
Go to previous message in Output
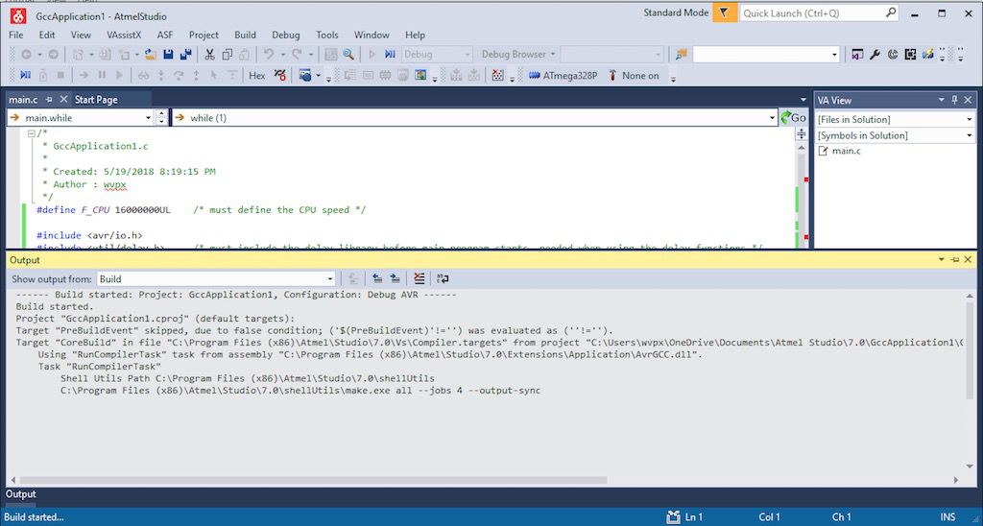pos(377,278)
